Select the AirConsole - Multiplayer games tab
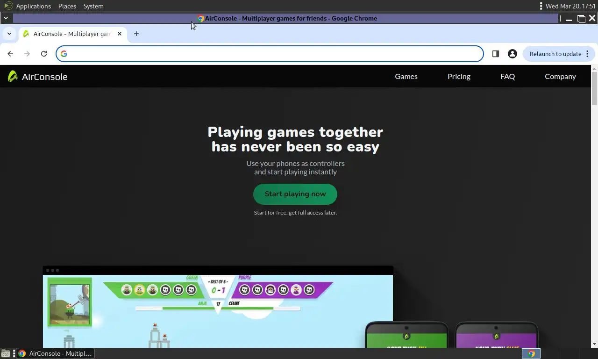This screenshot has width=598, height=359. pos(72,34)
